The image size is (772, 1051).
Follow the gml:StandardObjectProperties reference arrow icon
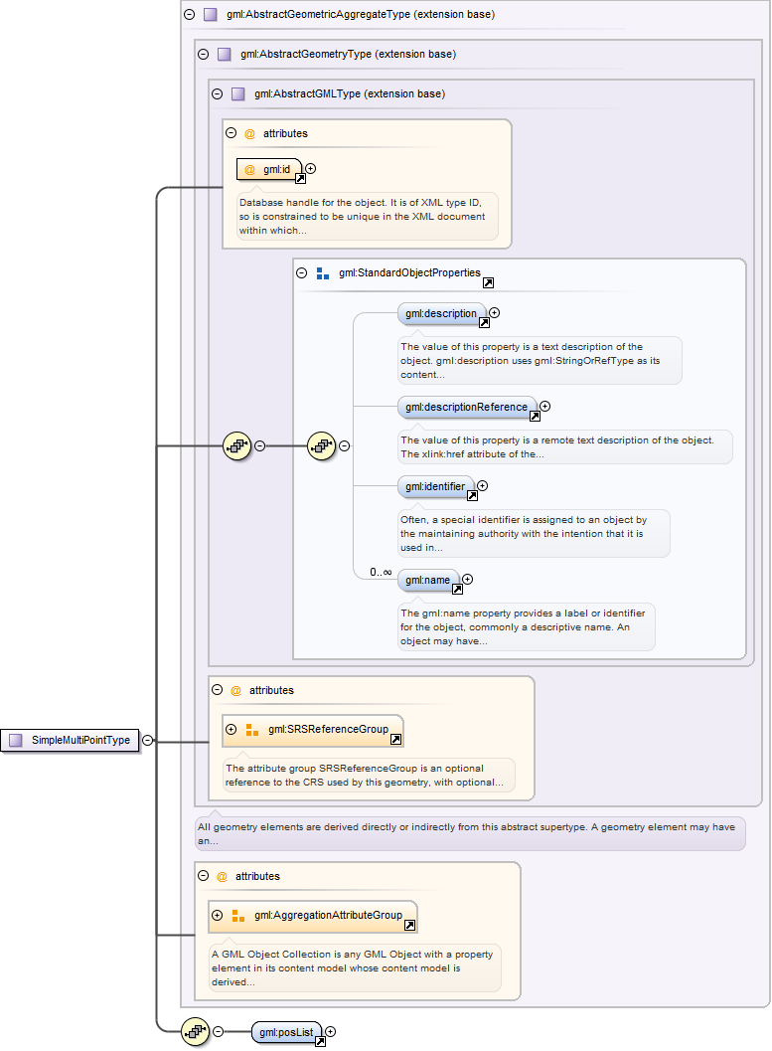tap(488, 282)
